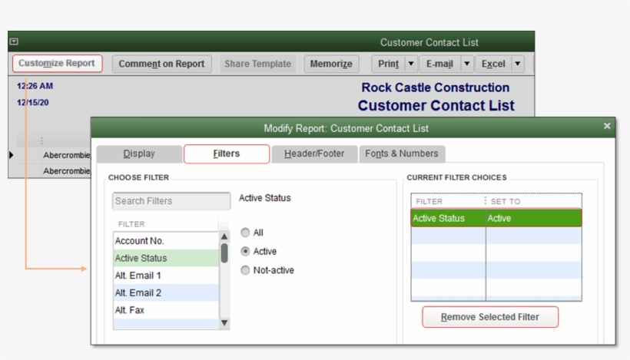Click the Active value in the Set To column

(499, 218)
